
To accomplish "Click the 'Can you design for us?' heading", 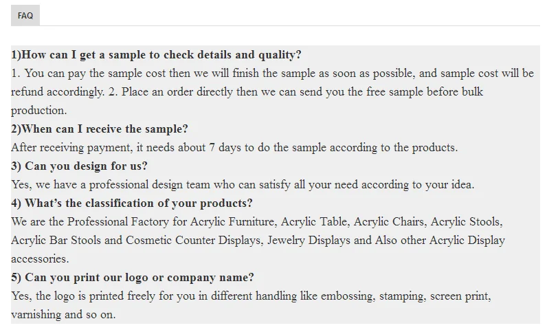I will pyautogui.click(x=79, y=166).
